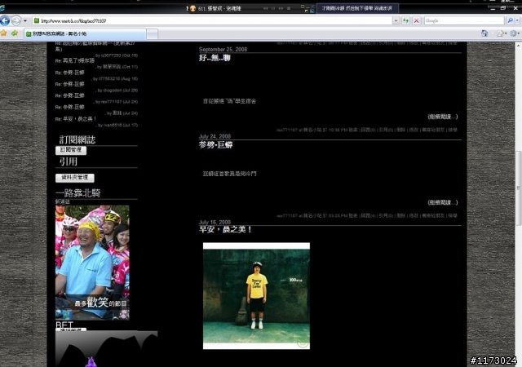Select the 舞名小站 browser tab

85,33
